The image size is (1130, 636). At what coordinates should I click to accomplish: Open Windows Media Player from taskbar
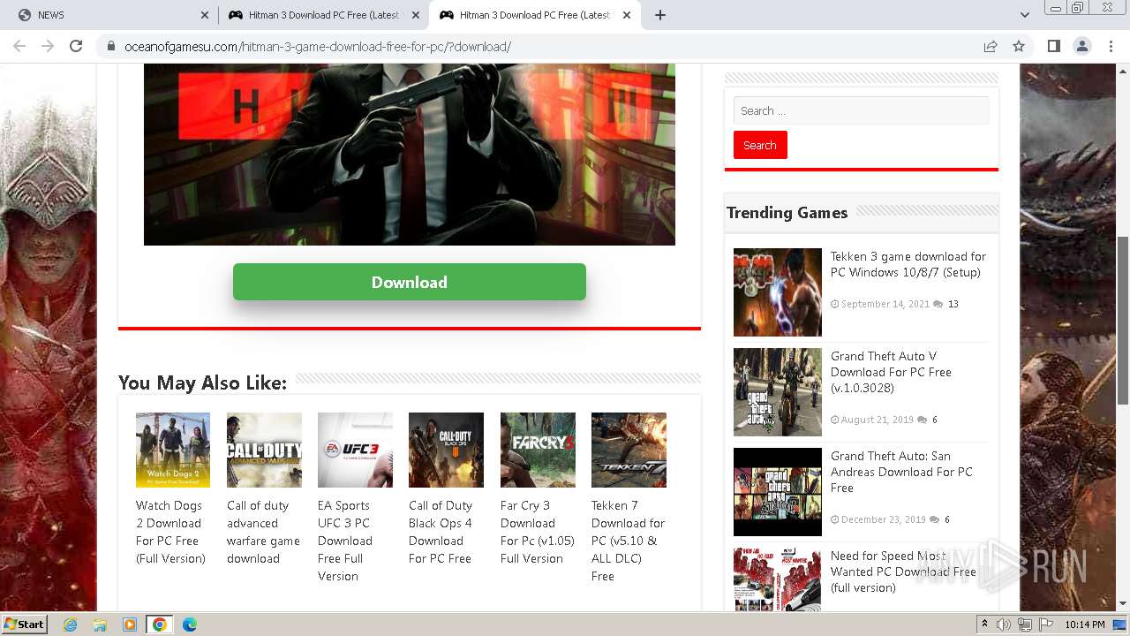coord(130,625)
